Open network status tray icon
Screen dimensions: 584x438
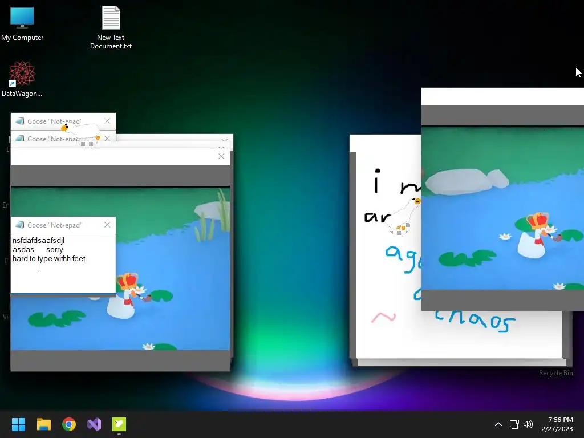pos(514,424)
